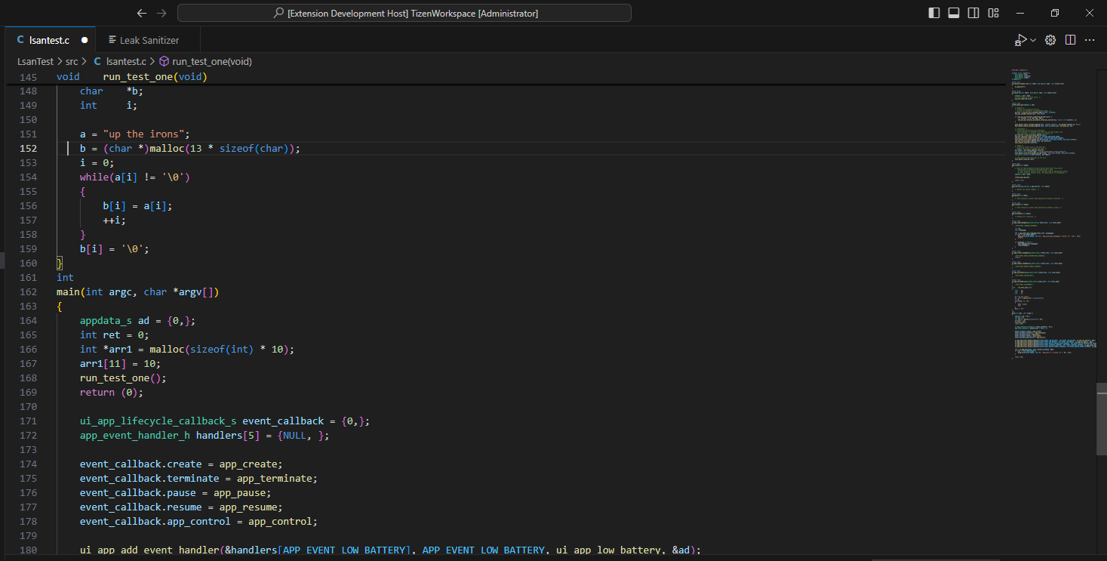The image size is (1107, 561).
Task: Select run_test_one(void) symbol in breadcrumb
Action: [211, 62]
